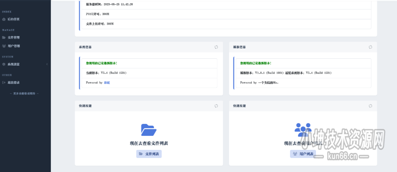This screenshot has height=172, width=397.
Task: Open 文件管理 in the sidebar
Action: 13,38
